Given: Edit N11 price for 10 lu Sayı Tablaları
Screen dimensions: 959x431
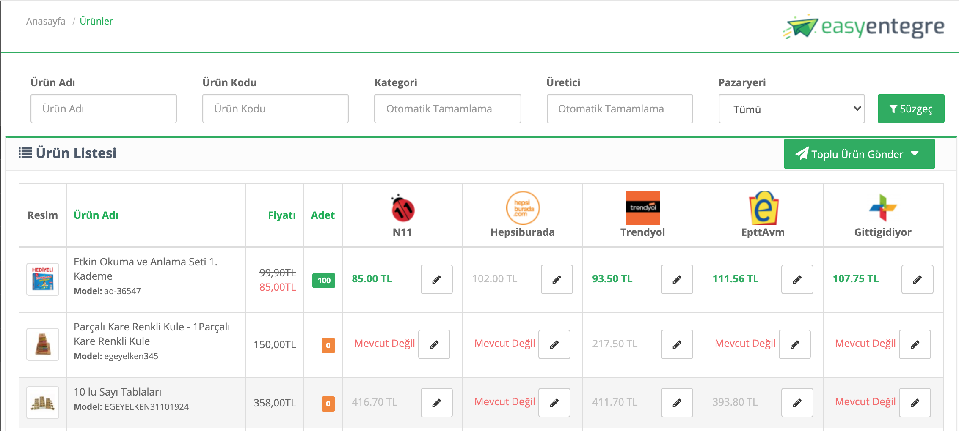Looking at the screenshot, I should coord(436,403).
